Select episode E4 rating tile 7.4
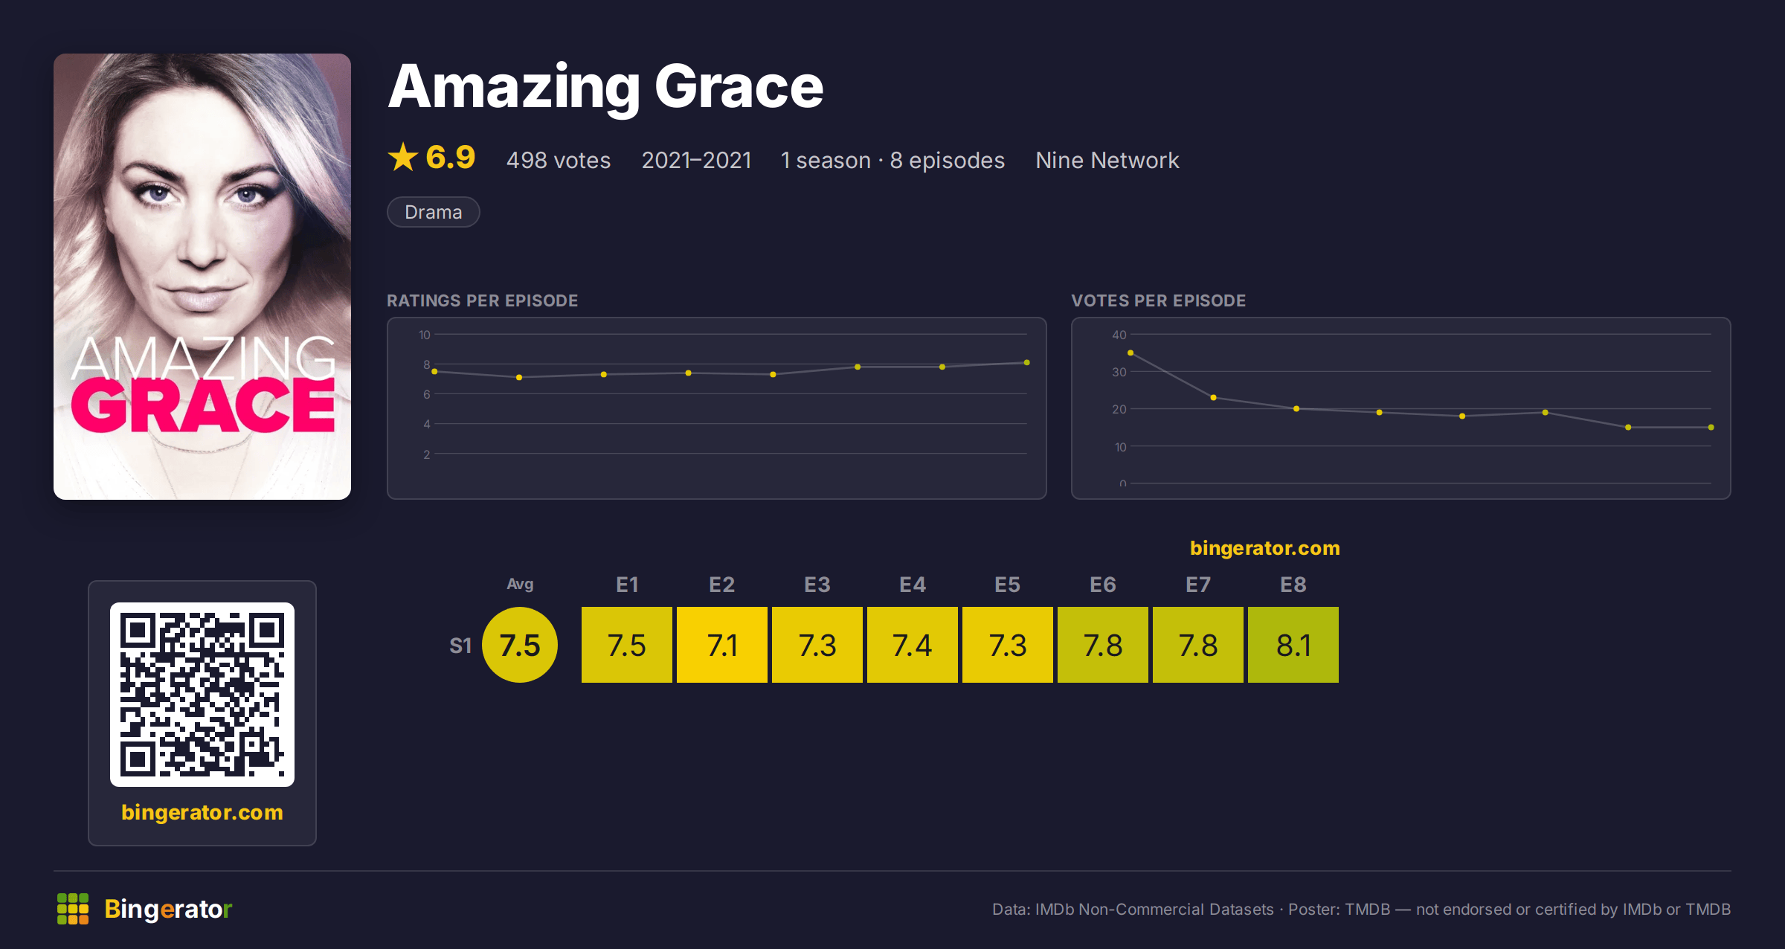Screen dimensions: 1785x949 (x=913, y=645)
